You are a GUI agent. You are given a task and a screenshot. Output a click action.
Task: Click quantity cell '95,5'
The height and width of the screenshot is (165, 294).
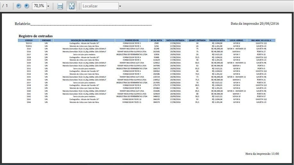[x=197, y=102]
